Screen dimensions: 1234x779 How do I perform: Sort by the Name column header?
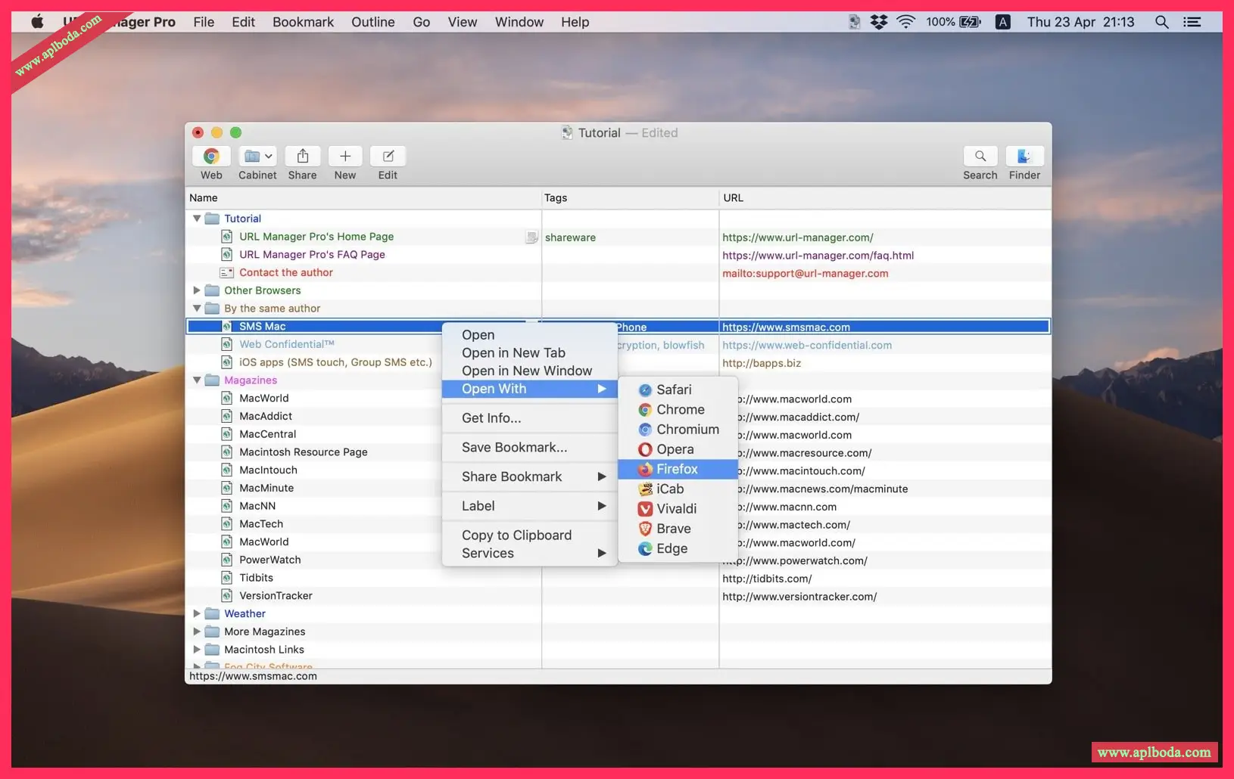[x=363, y=197]
